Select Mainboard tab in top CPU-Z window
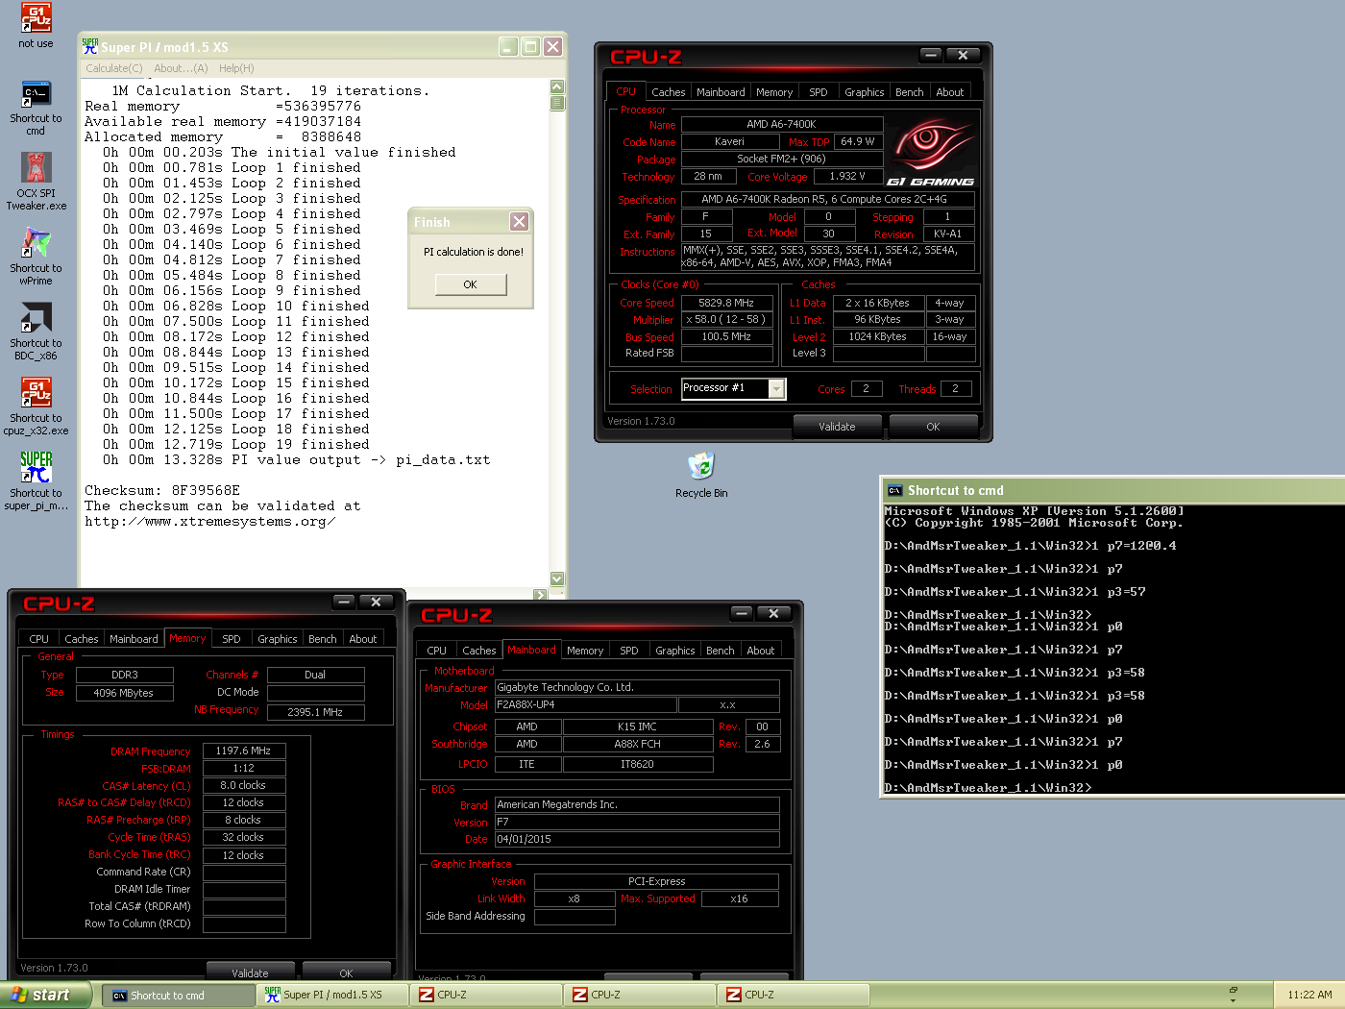Screen dimensions: 1345x1009 (721, 92)
